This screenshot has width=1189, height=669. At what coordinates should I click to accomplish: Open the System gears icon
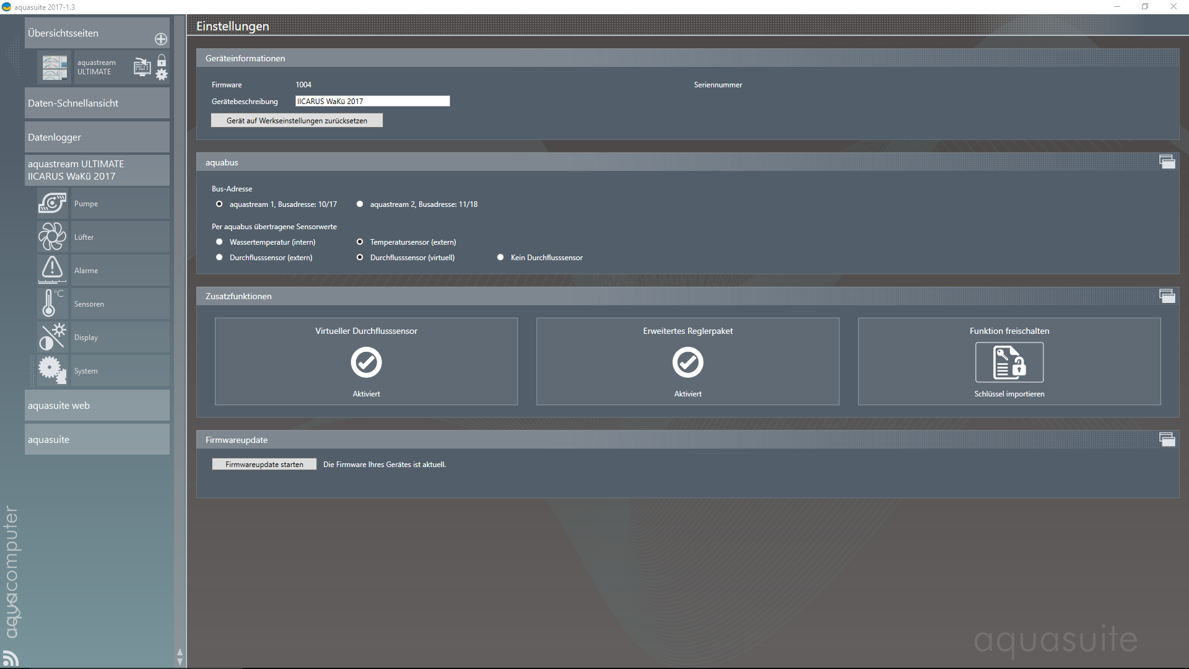pyautogui.click(x=52, y=370)
